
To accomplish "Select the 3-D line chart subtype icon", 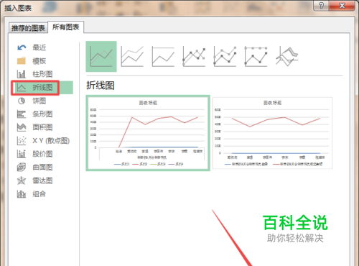I will (287, 57).
